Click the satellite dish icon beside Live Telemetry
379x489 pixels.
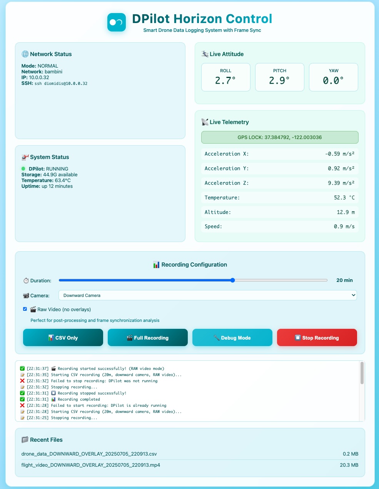(205, 122)
